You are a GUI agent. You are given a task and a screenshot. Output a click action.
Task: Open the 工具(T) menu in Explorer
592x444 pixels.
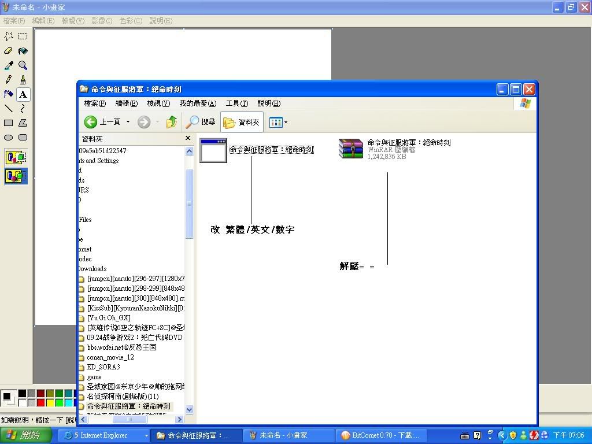coord(236,103)
